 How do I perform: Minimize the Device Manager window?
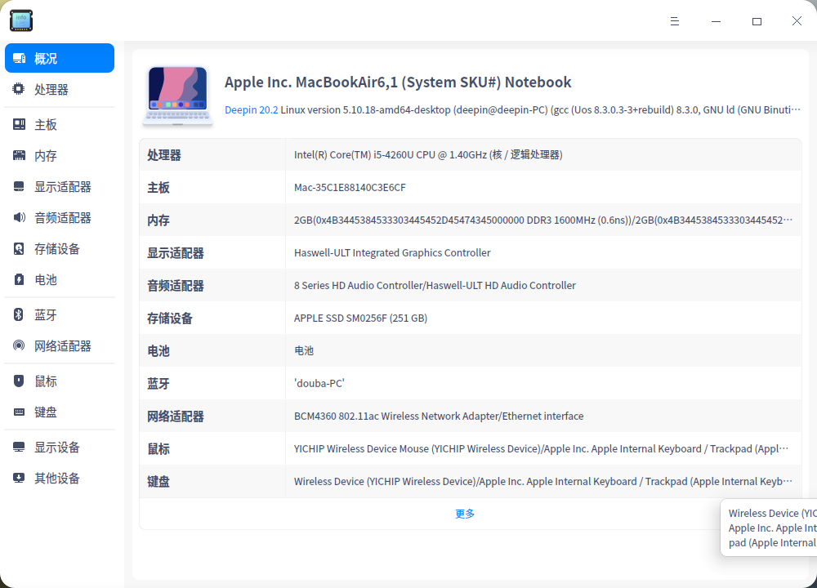point(716,21)
